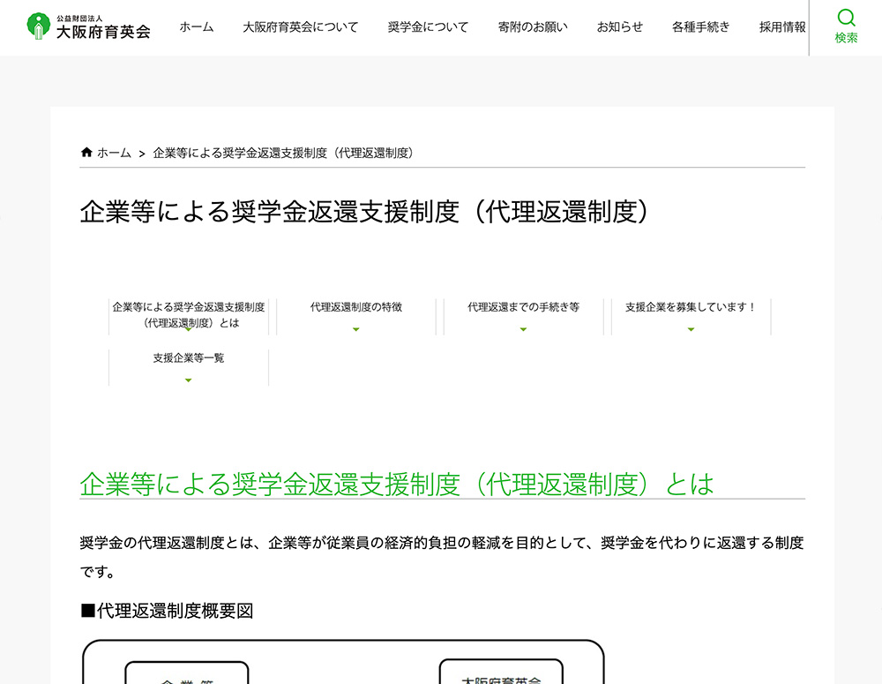Follow the ホーム breadcrumb link

[114, 153]
